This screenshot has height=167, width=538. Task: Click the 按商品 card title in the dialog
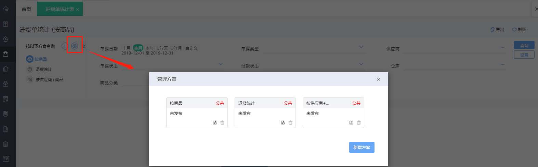click(176, 103)
